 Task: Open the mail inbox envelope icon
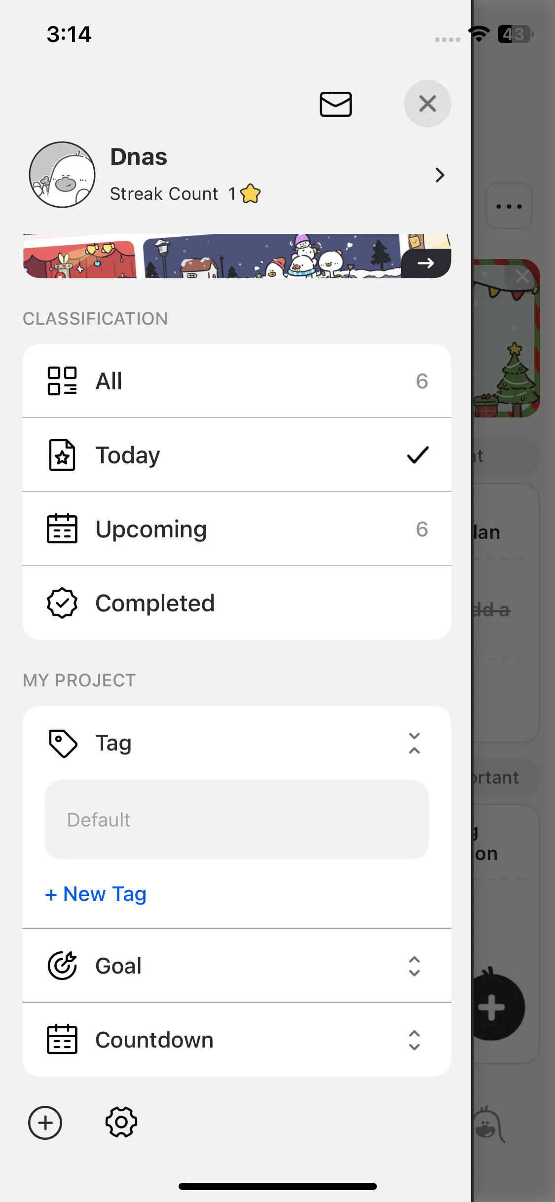335,104
